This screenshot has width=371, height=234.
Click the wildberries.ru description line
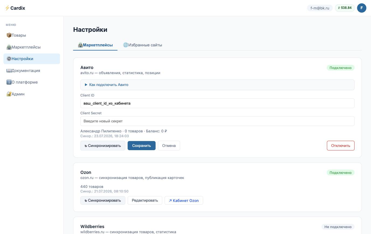pos(128,232)
